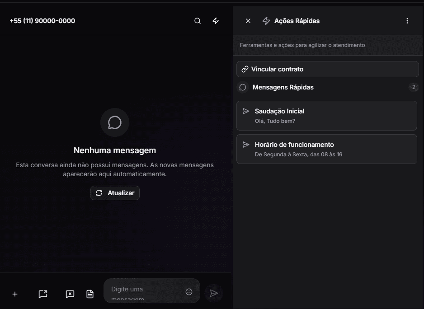424x309 pixels.
Task: Click the phone number +55 (11) 90000-0000
Action: pos(42,21)
